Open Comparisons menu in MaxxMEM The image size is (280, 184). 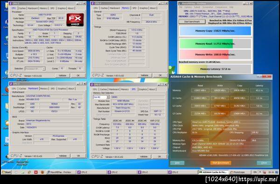click(x=221, y=7)
